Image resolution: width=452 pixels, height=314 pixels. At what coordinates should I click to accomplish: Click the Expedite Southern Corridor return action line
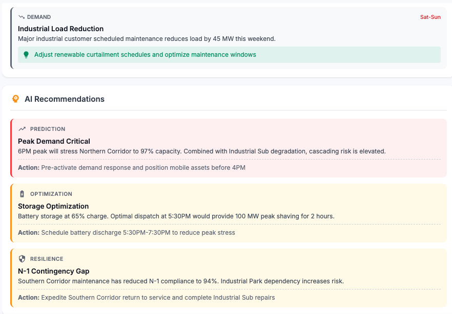147,298
